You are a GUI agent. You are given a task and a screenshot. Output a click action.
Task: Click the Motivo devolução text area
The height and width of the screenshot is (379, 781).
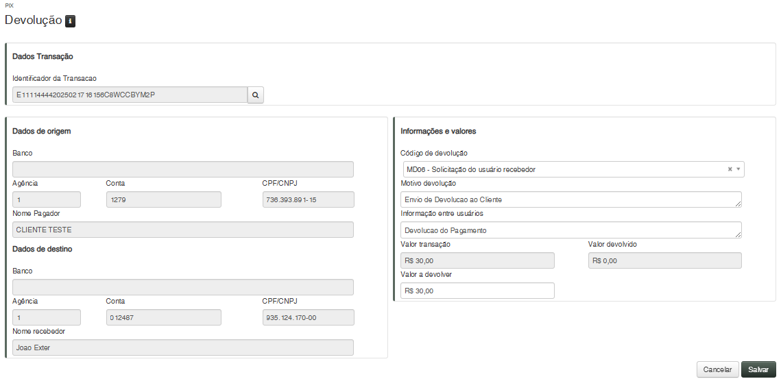tap(570, 199)
